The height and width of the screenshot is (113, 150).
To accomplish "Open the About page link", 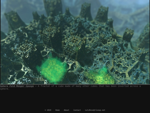I will 66,110.
